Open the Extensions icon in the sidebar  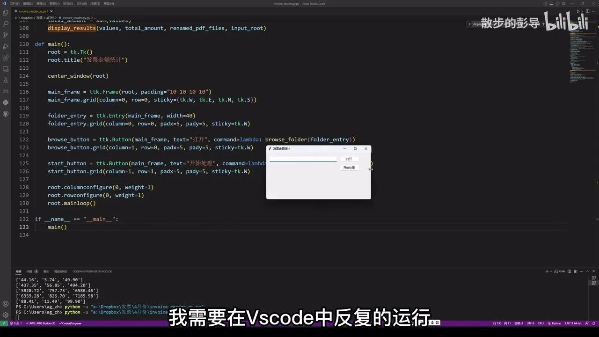[x=6, y=57]
